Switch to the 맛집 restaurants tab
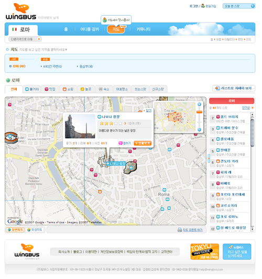The height and width of the screenshot is (279, 262). [x=50, y=89]
